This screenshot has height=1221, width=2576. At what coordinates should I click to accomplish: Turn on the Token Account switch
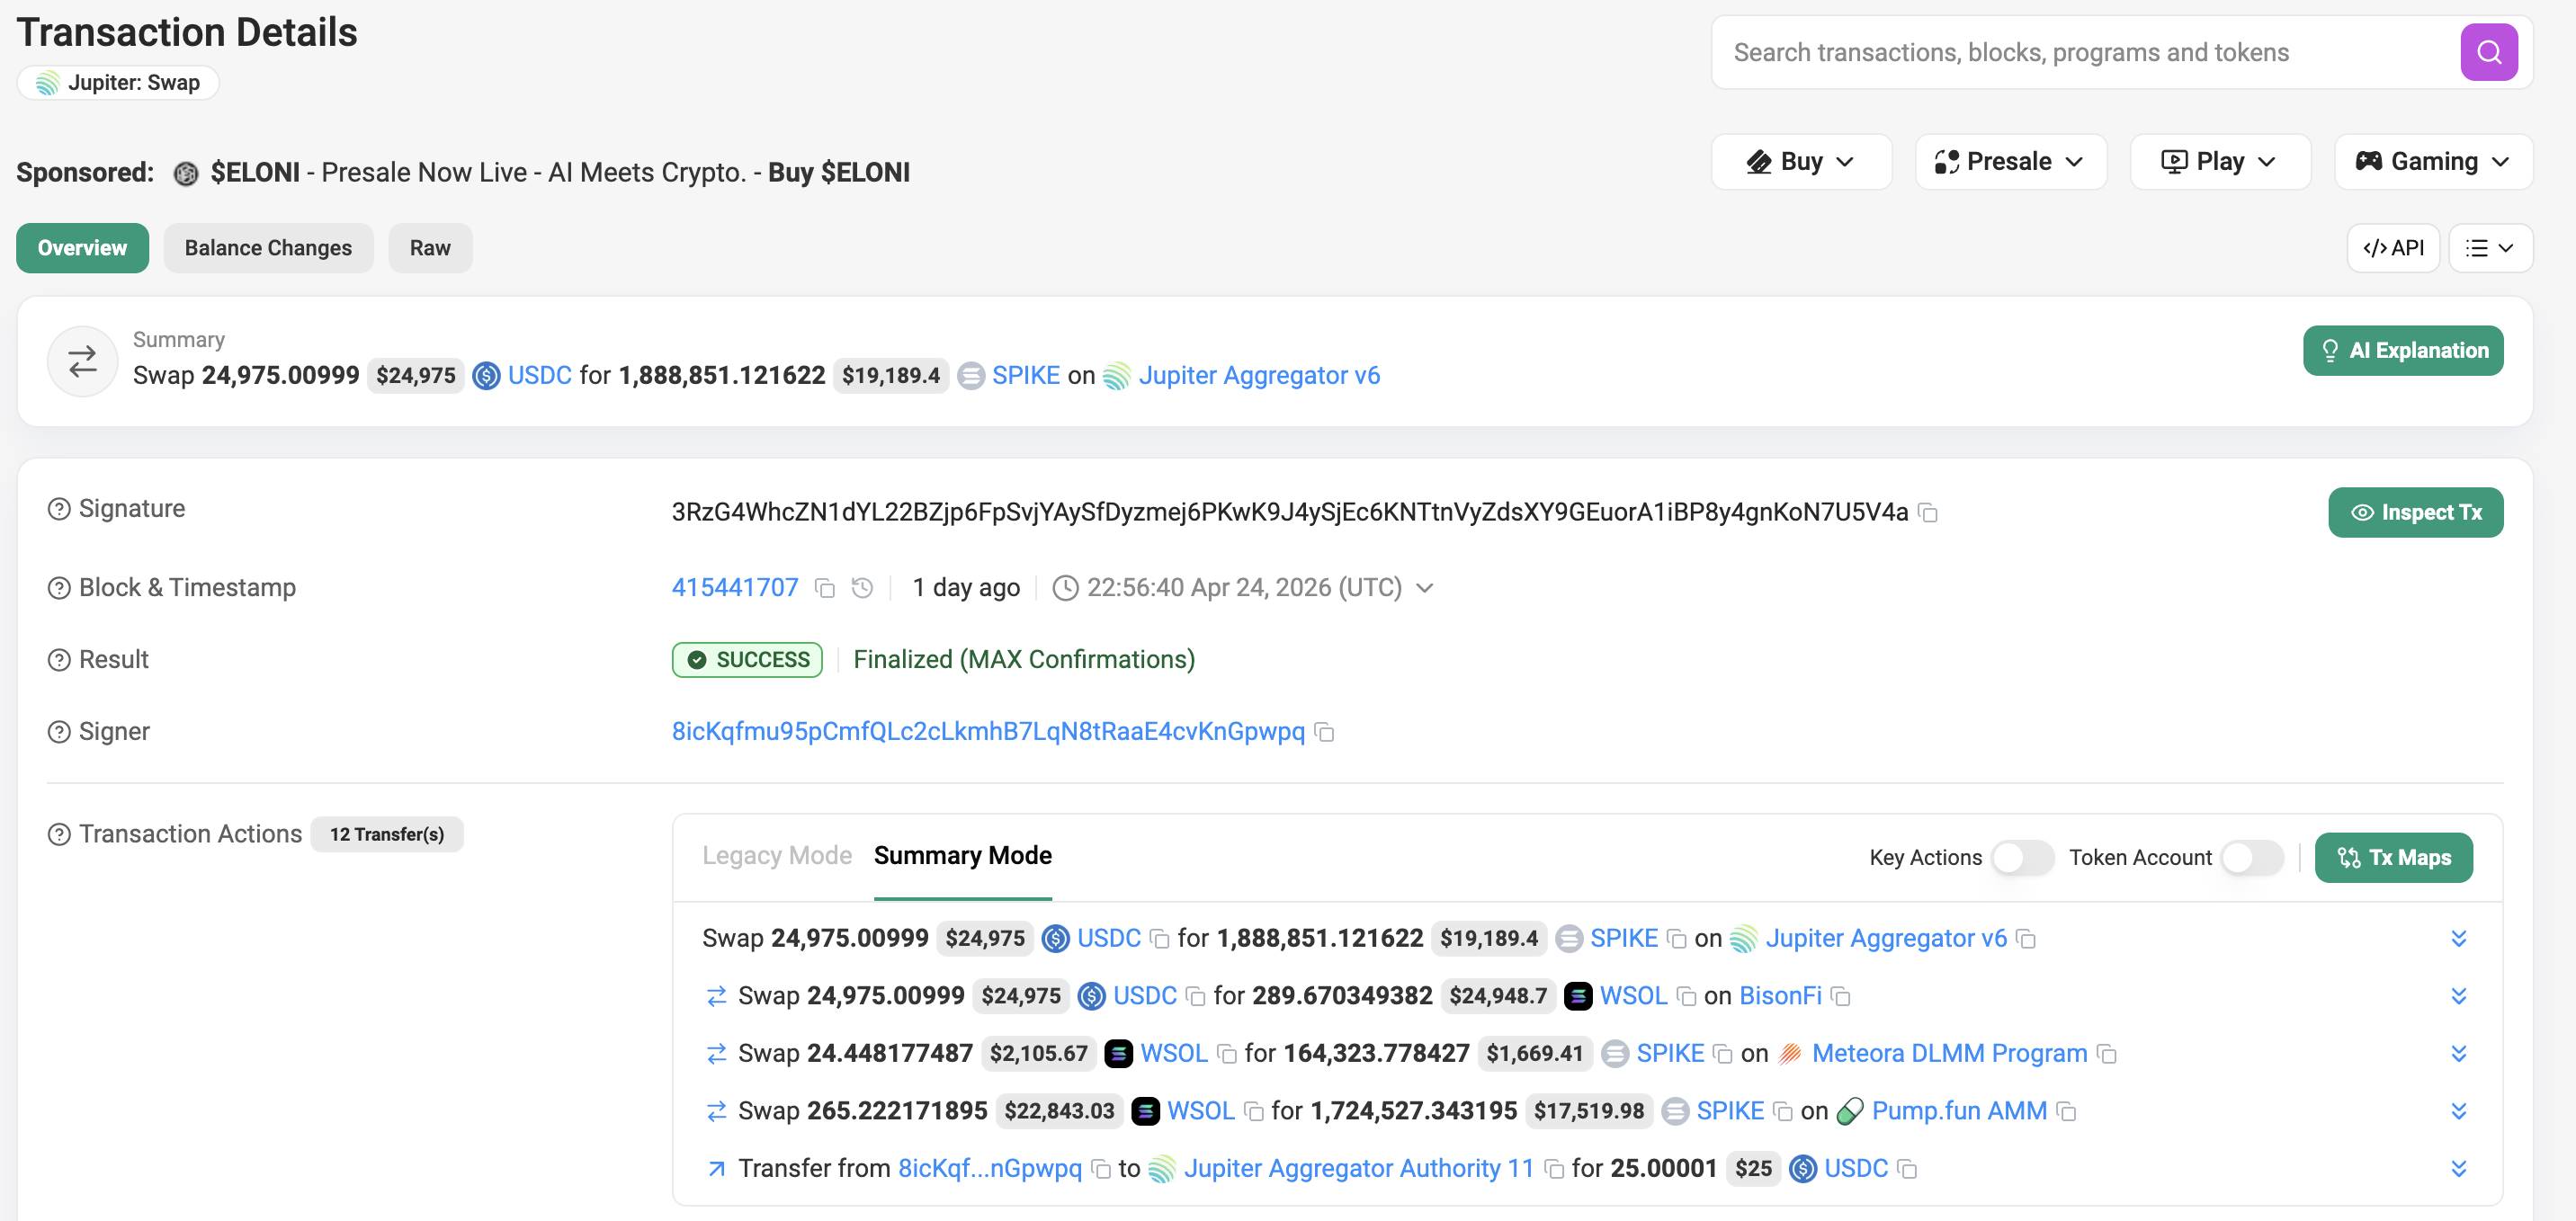(2251, 858)
